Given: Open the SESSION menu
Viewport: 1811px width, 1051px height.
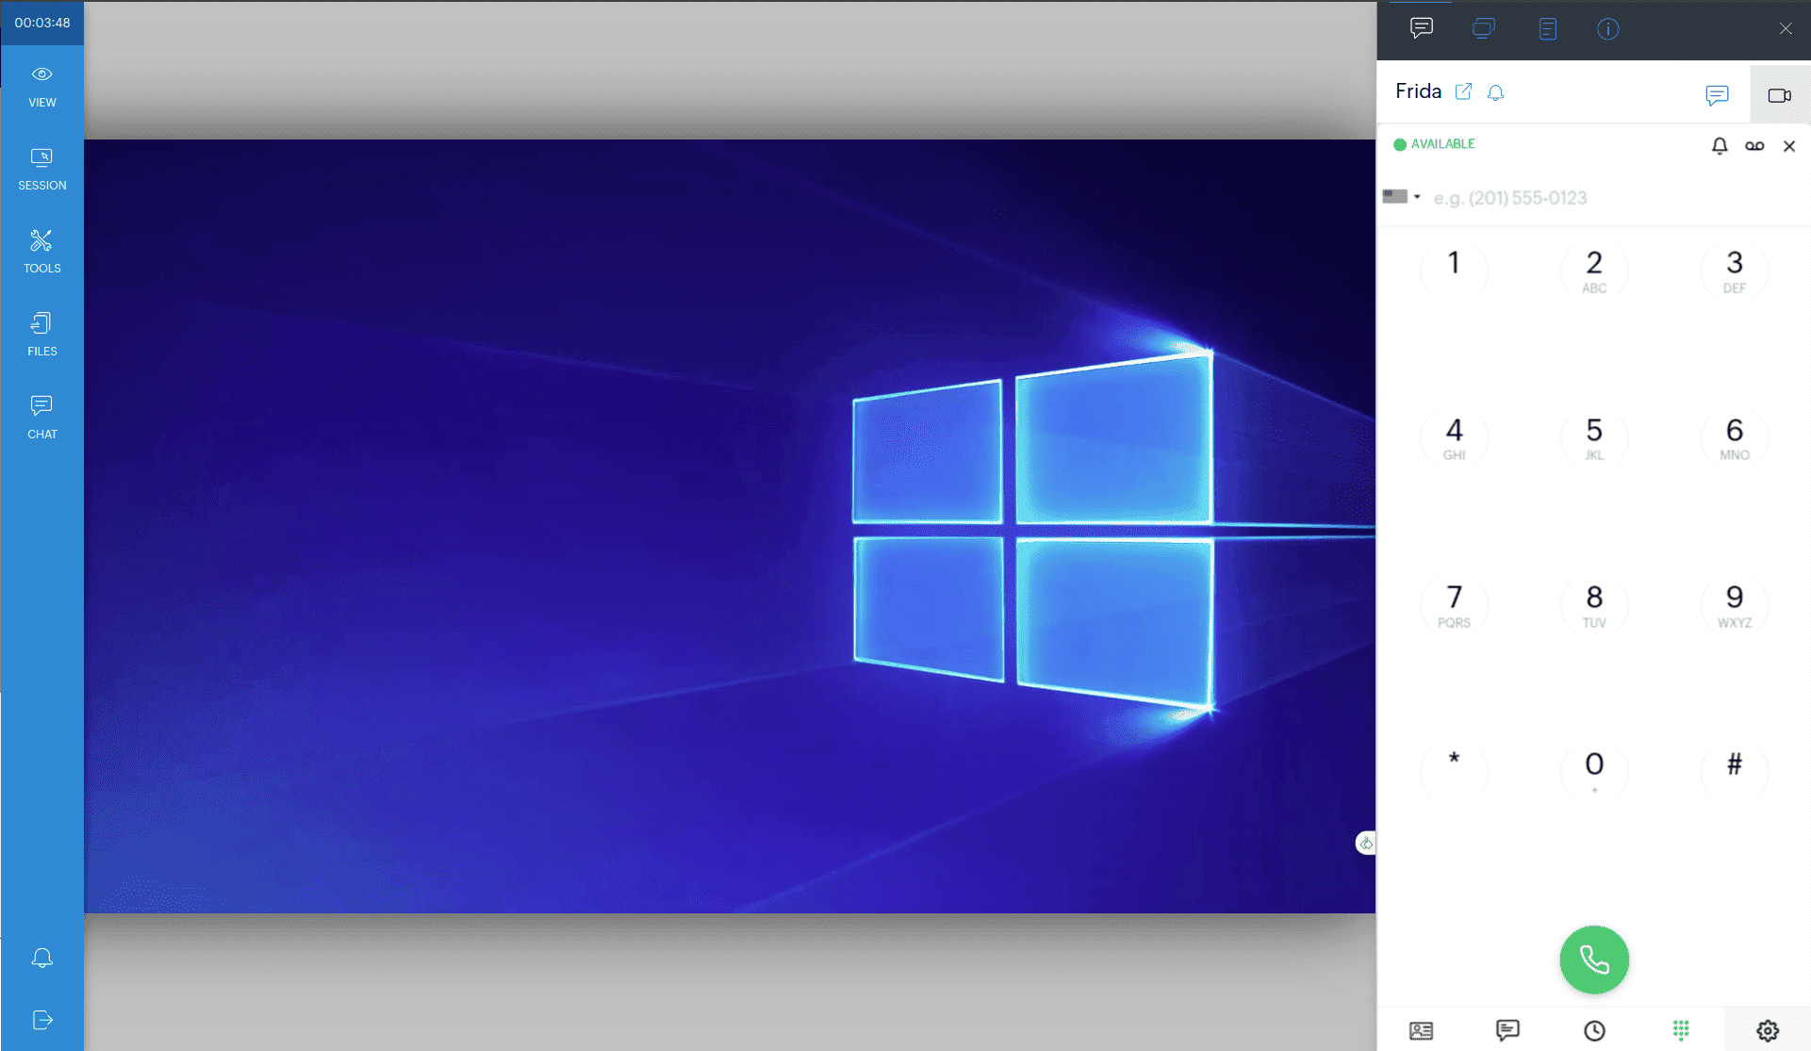Looking at the screenshot, I should click(x=41, y=169).
